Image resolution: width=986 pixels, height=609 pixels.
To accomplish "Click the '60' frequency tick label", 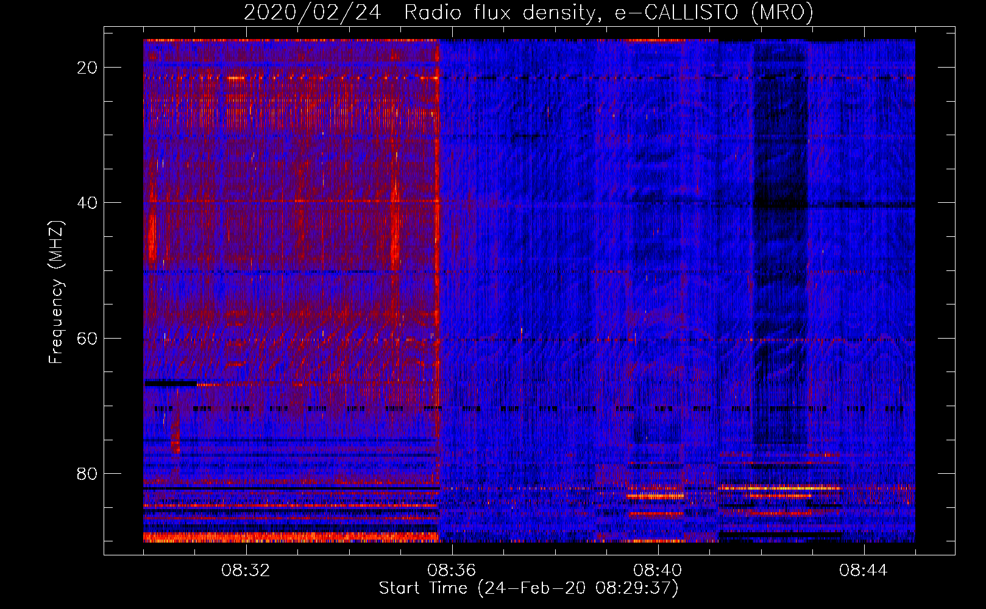I will 88,338.
